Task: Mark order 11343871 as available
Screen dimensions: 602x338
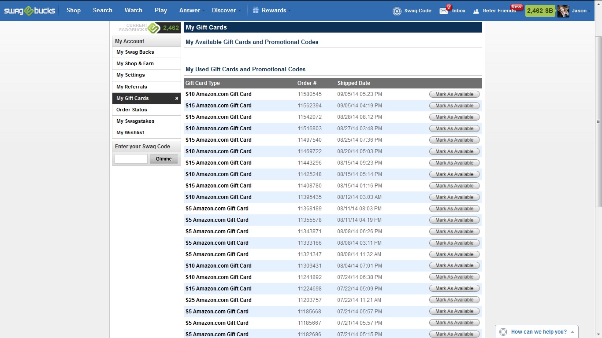Action: (x=454, y=231)
